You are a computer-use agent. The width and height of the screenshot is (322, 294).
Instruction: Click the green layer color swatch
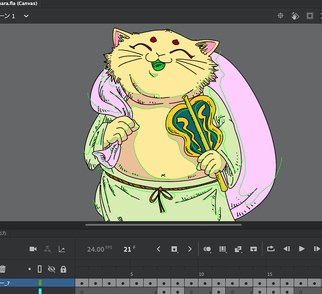(40, 283)
